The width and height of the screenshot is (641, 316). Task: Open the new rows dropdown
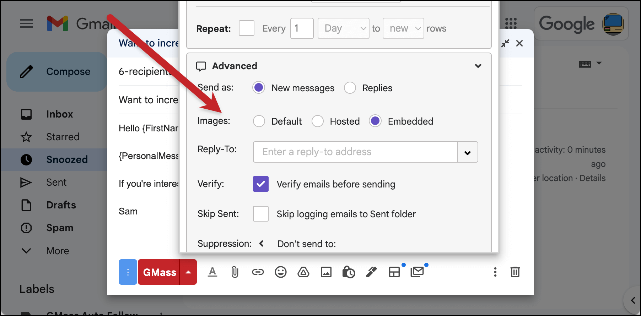[403, 28]
